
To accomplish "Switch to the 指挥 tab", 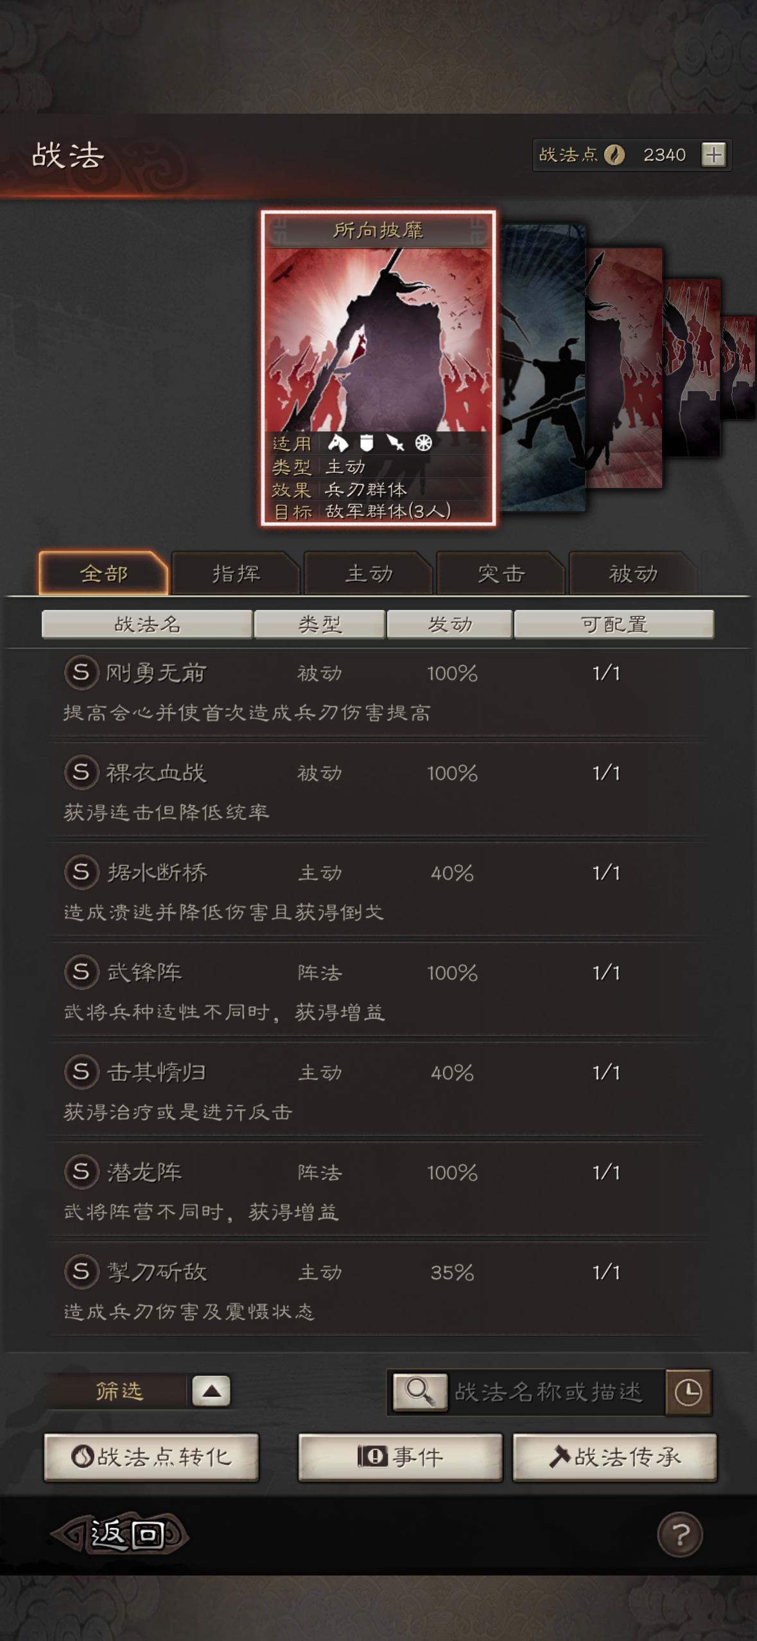I will click(x=236, y=573).
